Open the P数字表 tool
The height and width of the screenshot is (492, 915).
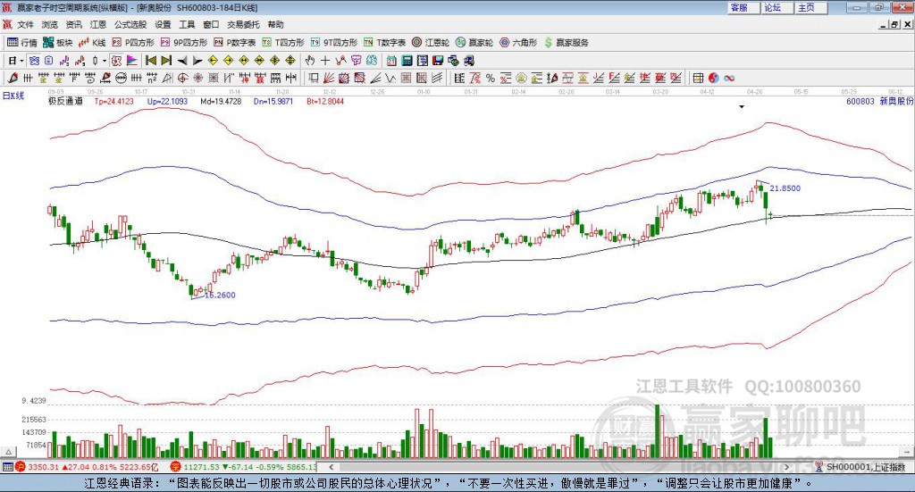pyautogui.click(x=235, y=43)
